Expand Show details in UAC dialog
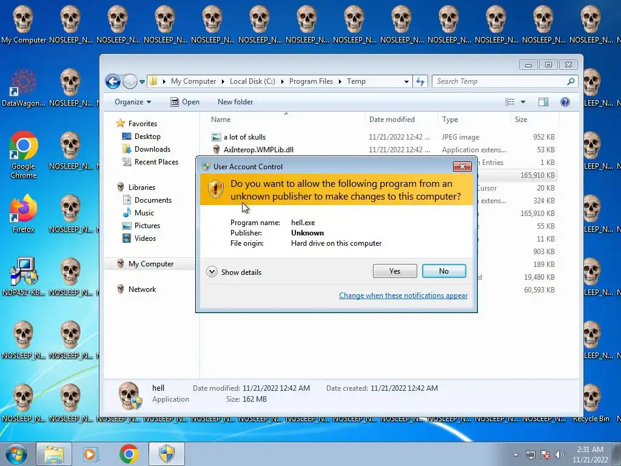 (x=233, y=272)
